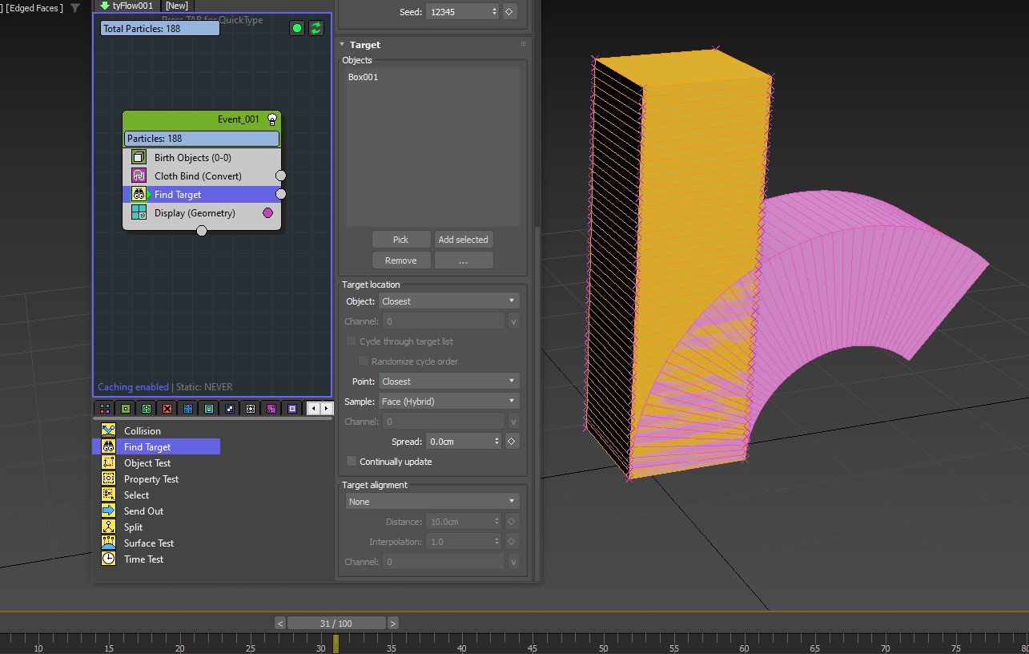This screenshot has width=1029, height=654.
Task: Click the Collision operator icon
Action: coord(109,430)
